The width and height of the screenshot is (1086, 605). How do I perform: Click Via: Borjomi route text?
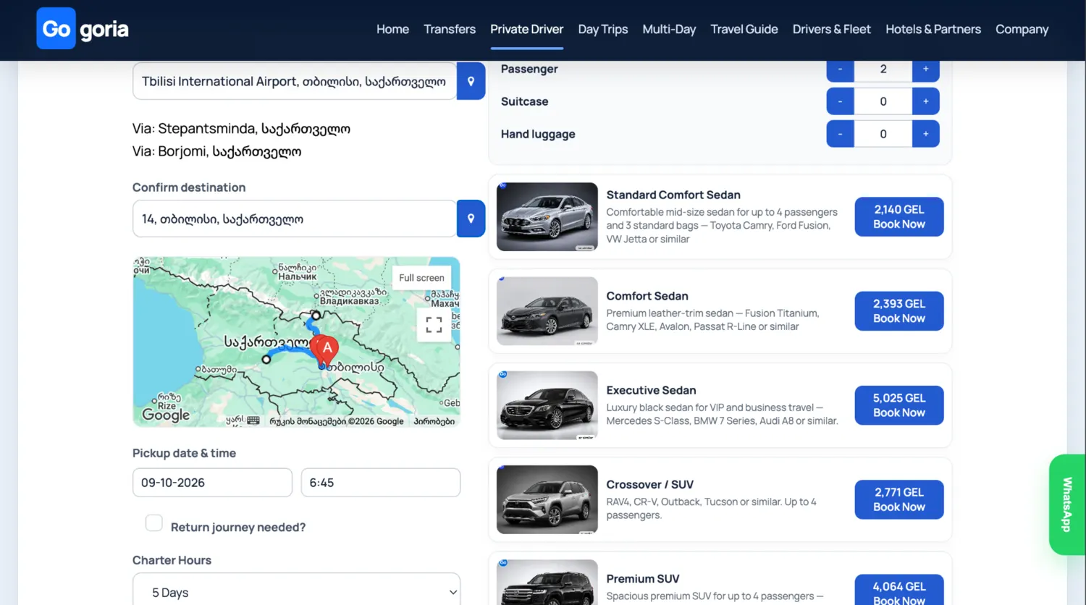[x=216, y=151]
